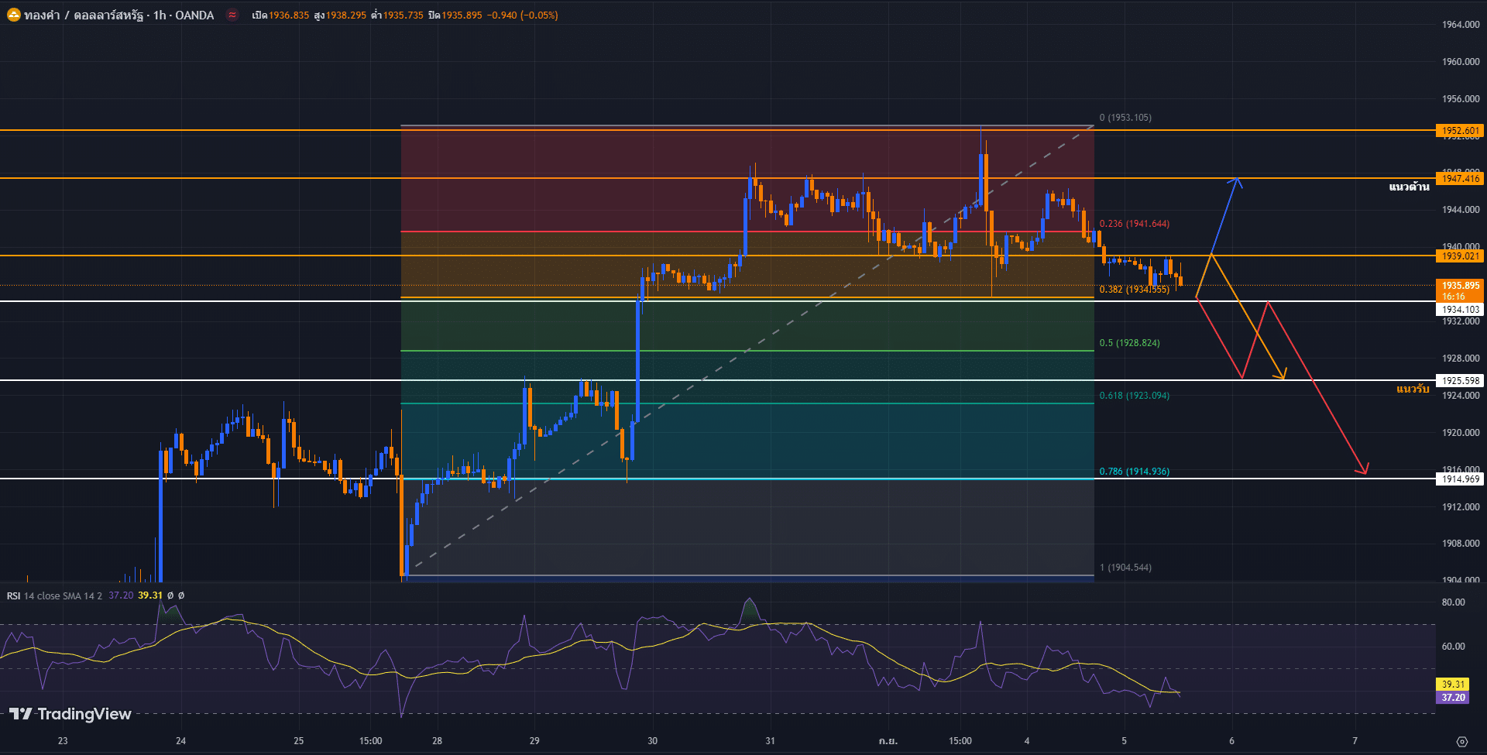Select the Fibonacci 0.5 (1928.824) level label
The height and width of the screenshot is (755, 1487).
point(1129,343)
